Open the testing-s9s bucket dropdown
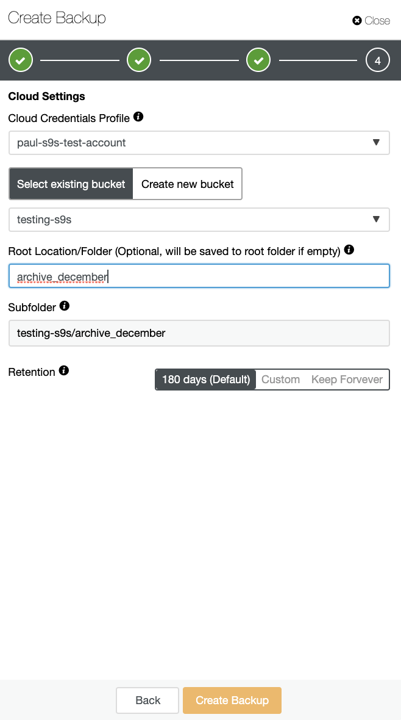Screen dimensions: 401x720 (199, 220)
